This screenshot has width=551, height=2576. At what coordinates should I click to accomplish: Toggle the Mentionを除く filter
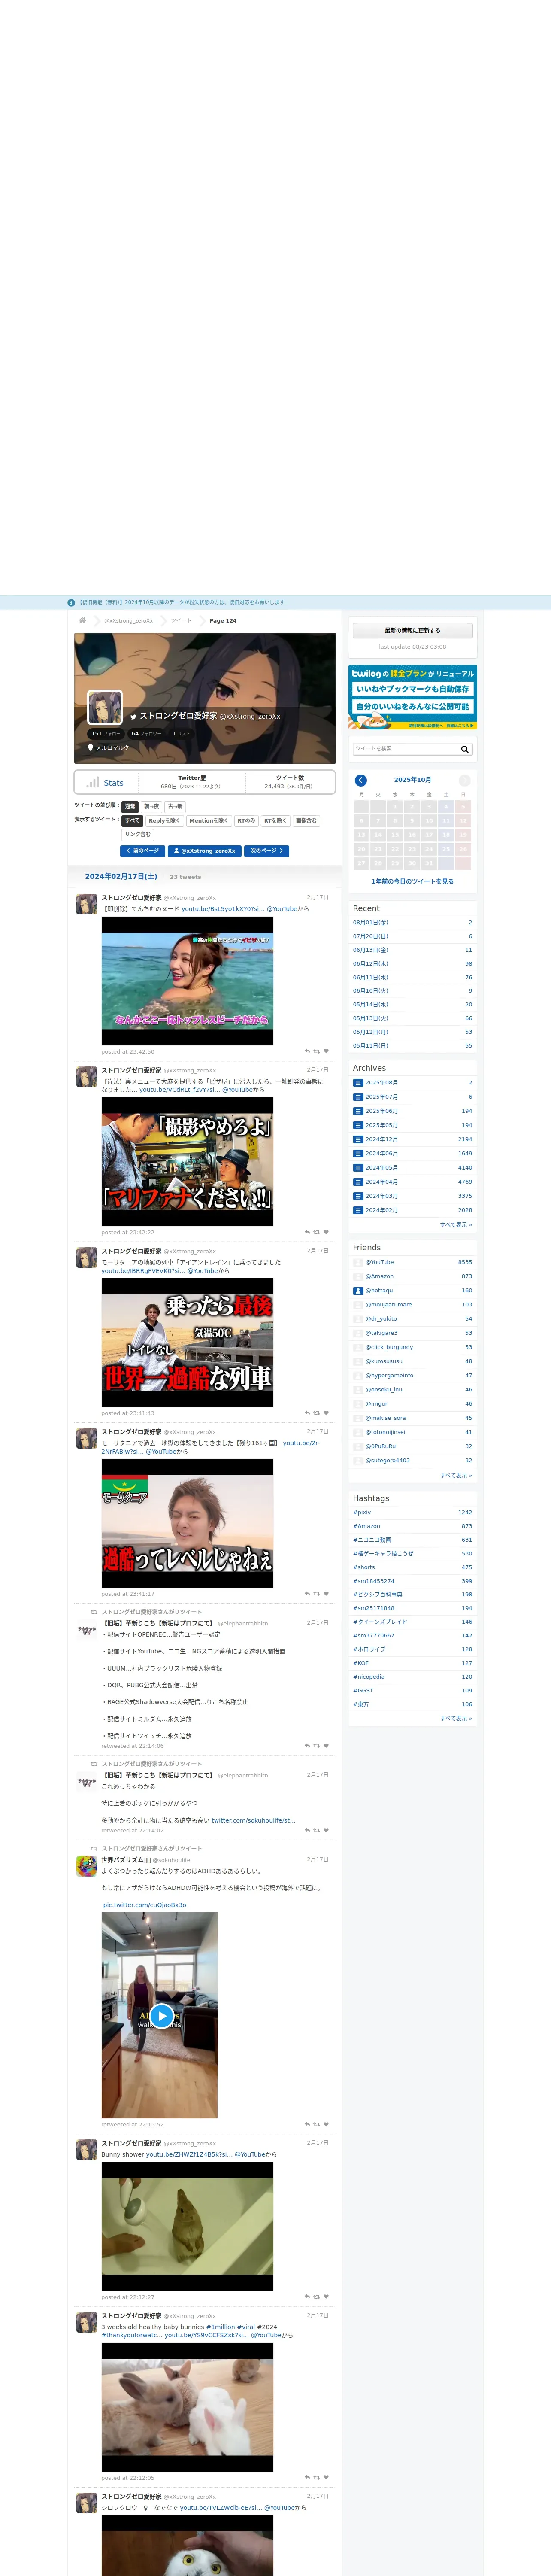point(208,820)
